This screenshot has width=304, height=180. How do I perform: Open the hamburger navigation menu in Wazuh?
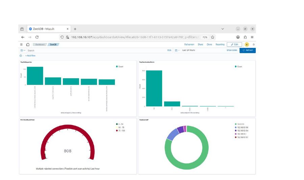(21, 44)
